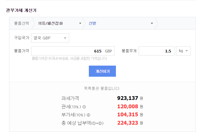The height and width of the screenshot is (135, 204).
Task: Click the arrow icon in 영국 GBP box
Action: pyautogui.click(x=65, y=38)
